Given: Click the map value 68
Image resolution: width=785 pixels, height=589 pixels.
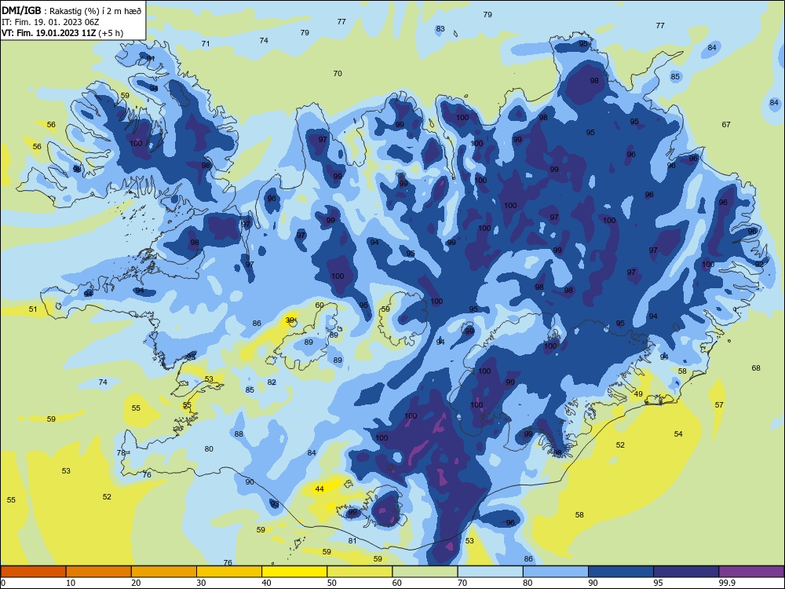Looking at the screenshot, I should coord(756,368).
